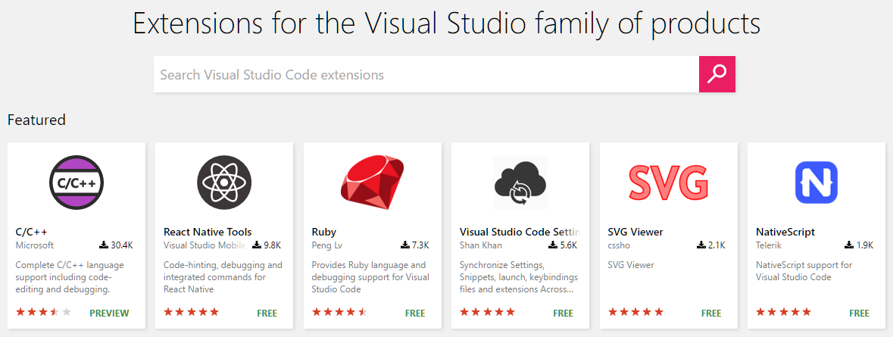The image size is (893, 337).
Task: Click the red Ruby gem icon
Action: pos(372,183)
